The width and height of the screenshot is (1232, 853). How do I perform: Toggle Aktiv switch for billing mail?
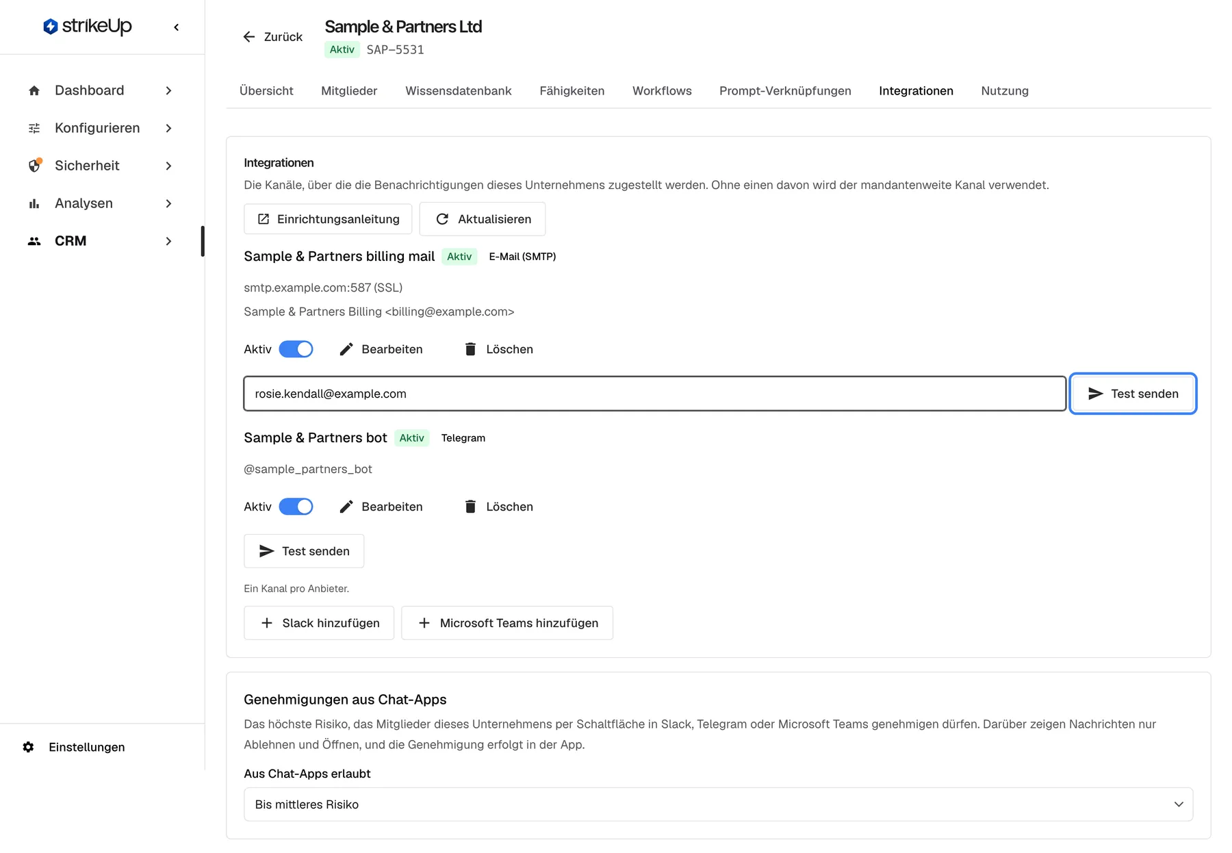pyautogui.click(x=296, y=349)
